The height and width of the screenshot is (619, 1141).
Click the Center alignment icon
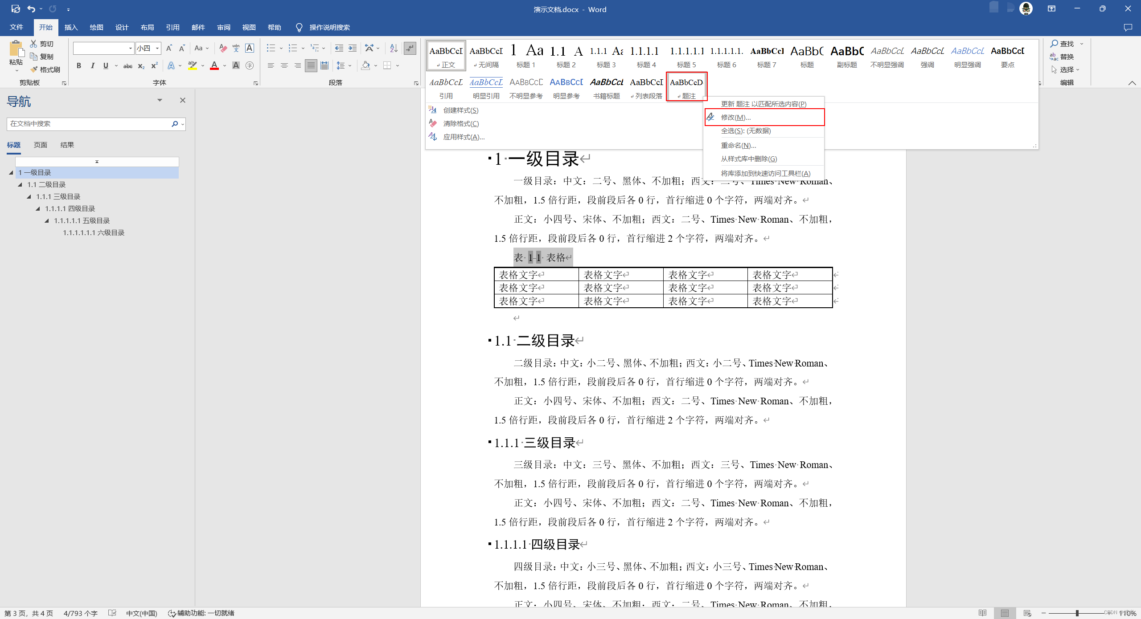click(x=284, y=65)
